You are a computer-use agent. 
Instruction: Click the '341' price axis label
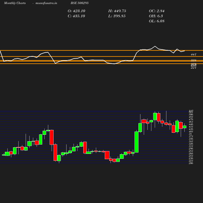[x=191, y=141]
